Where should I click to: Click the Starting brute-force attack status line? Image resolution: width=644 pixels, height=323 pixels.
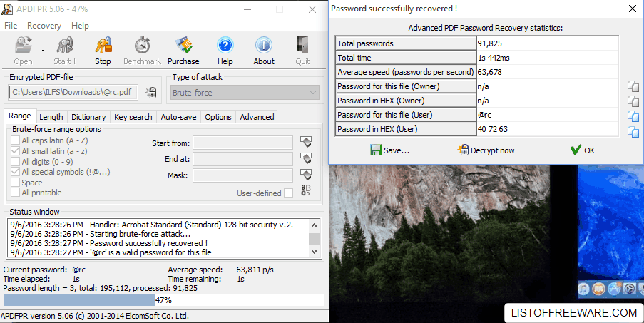pyautogui.click(x=101, y=234)
